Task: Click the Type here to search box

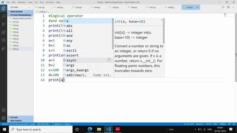Action: pos(41,129)
